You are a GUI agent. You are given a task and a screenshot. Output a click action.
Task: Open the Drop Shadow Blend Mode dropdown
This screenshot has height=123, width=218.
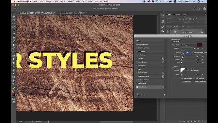click(189, 45)
